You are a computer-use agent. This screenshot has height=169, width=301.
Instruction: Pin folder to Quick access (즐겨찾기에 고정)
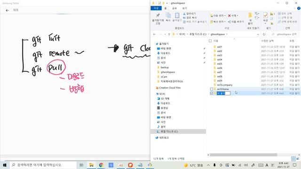coord(158,19)
